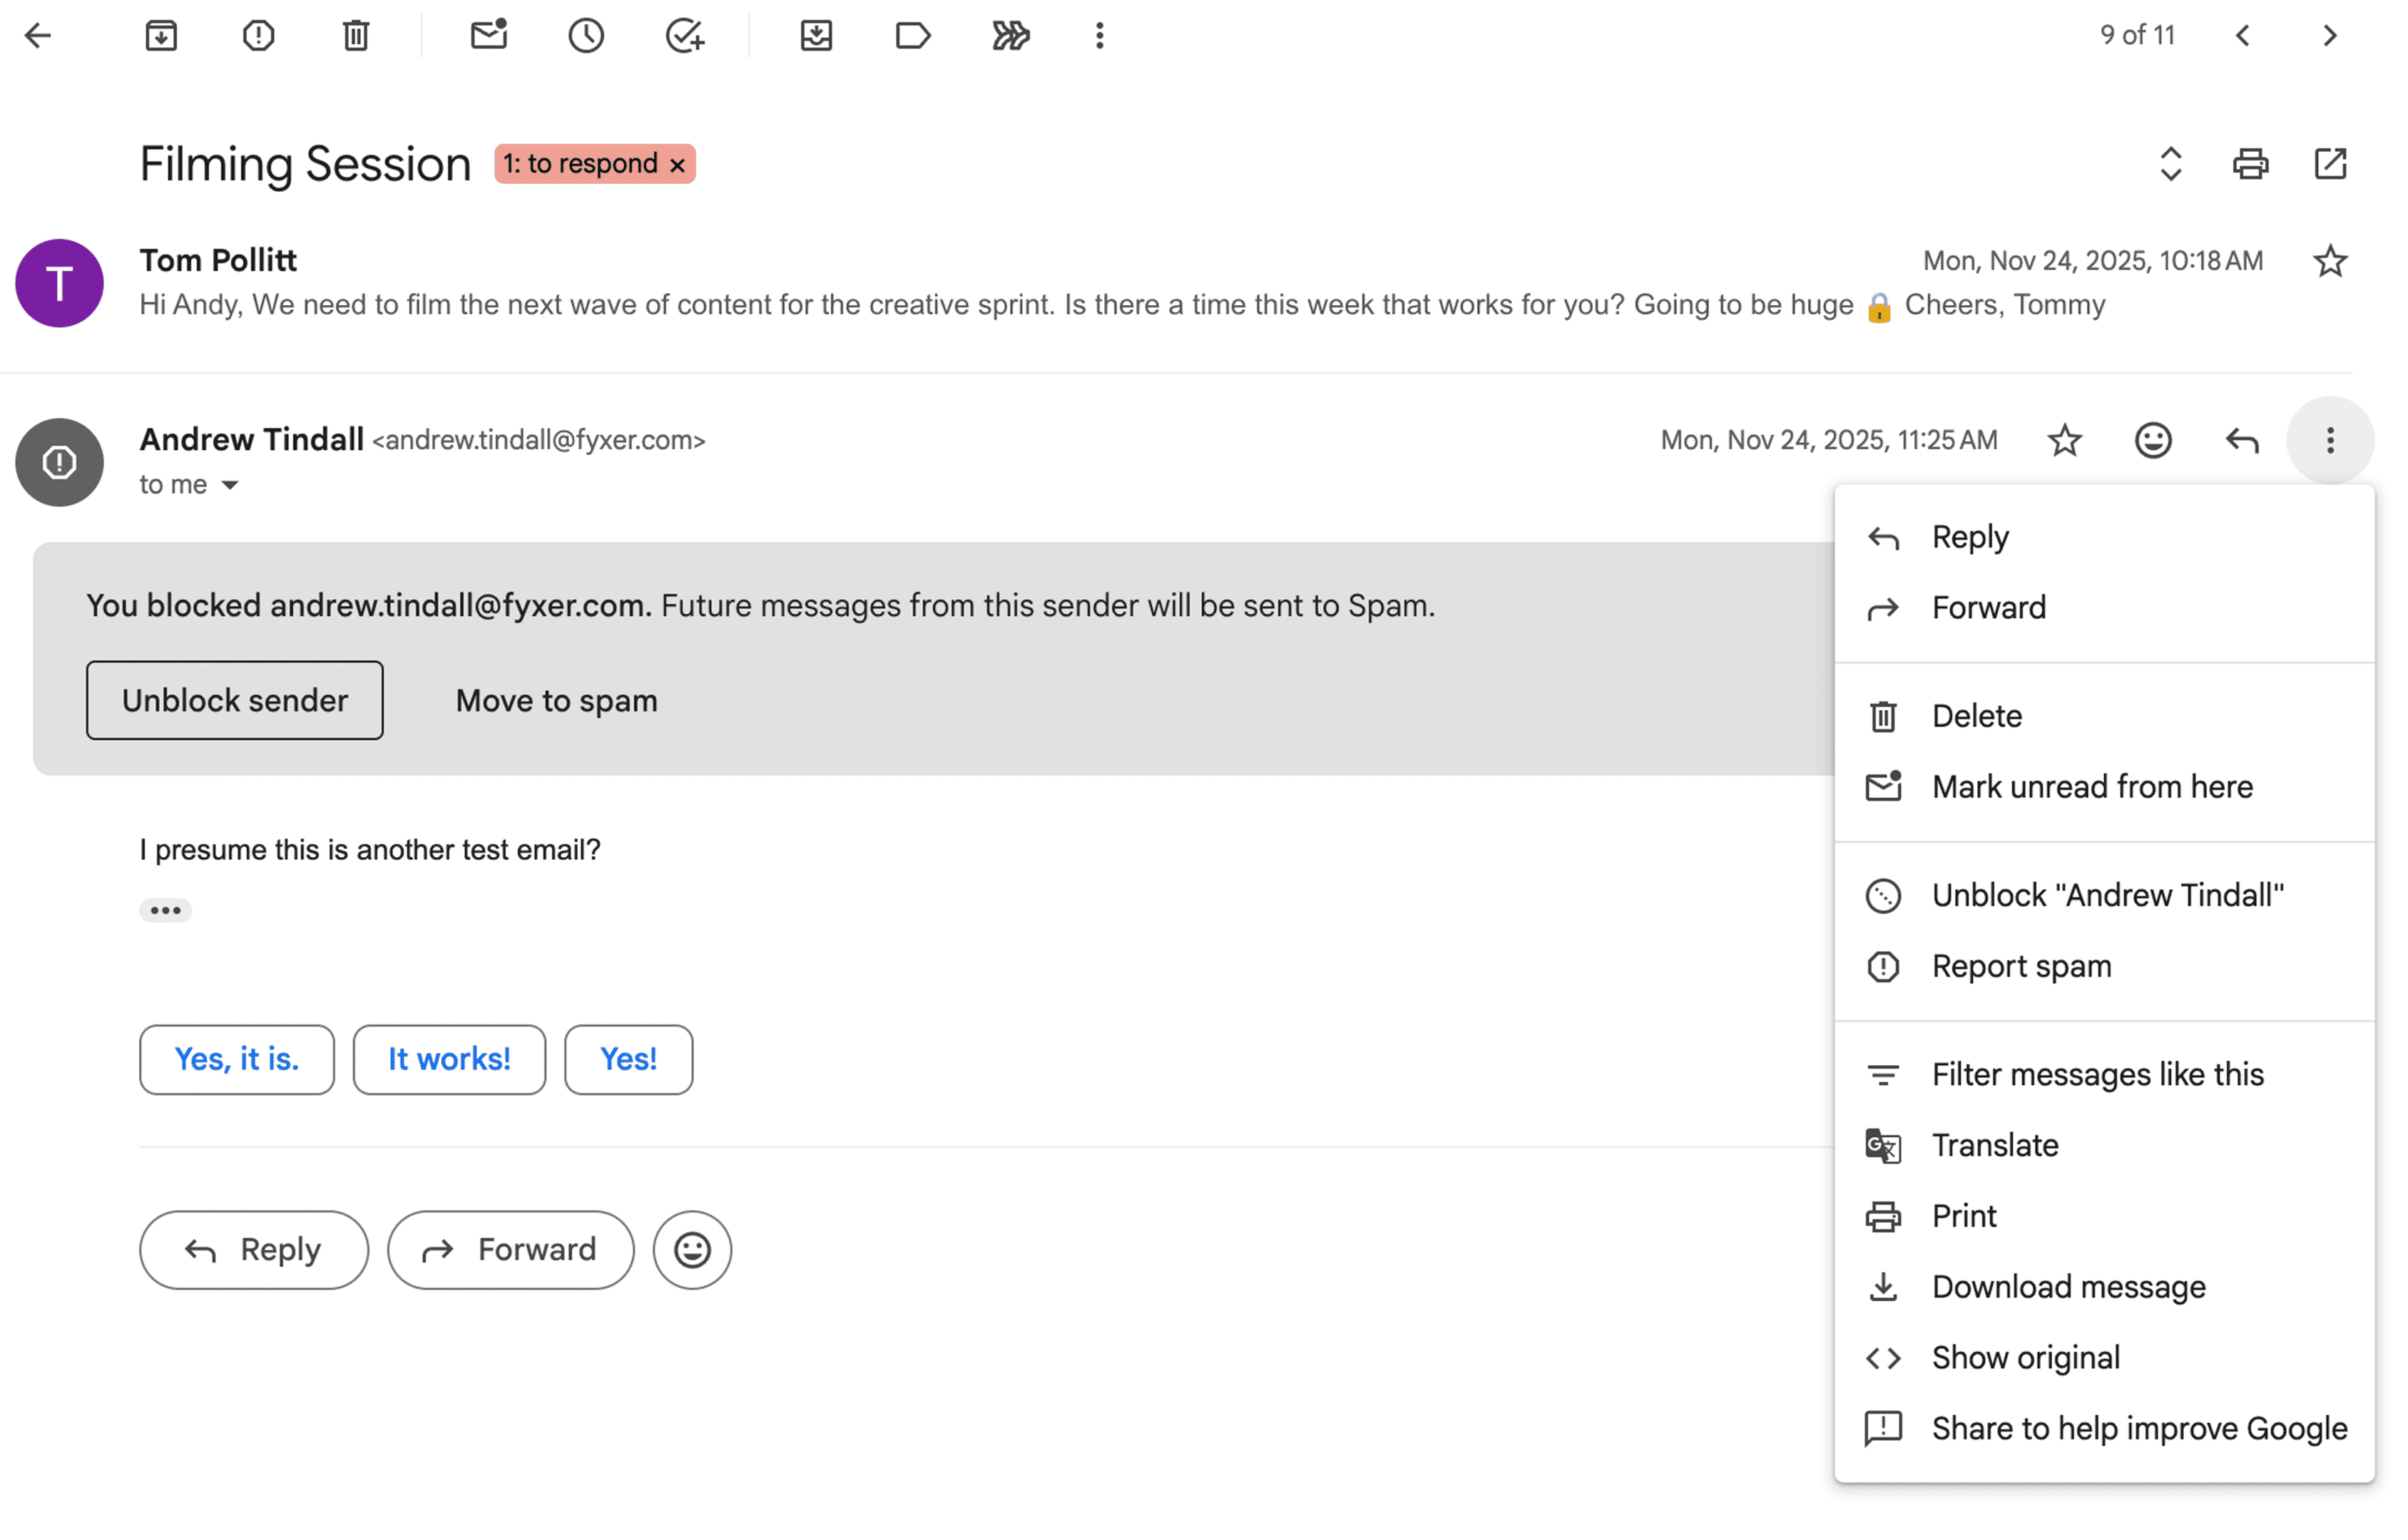Click the Report spam toolbar icon
2408x1540 pixels.
tap(258, 36)
